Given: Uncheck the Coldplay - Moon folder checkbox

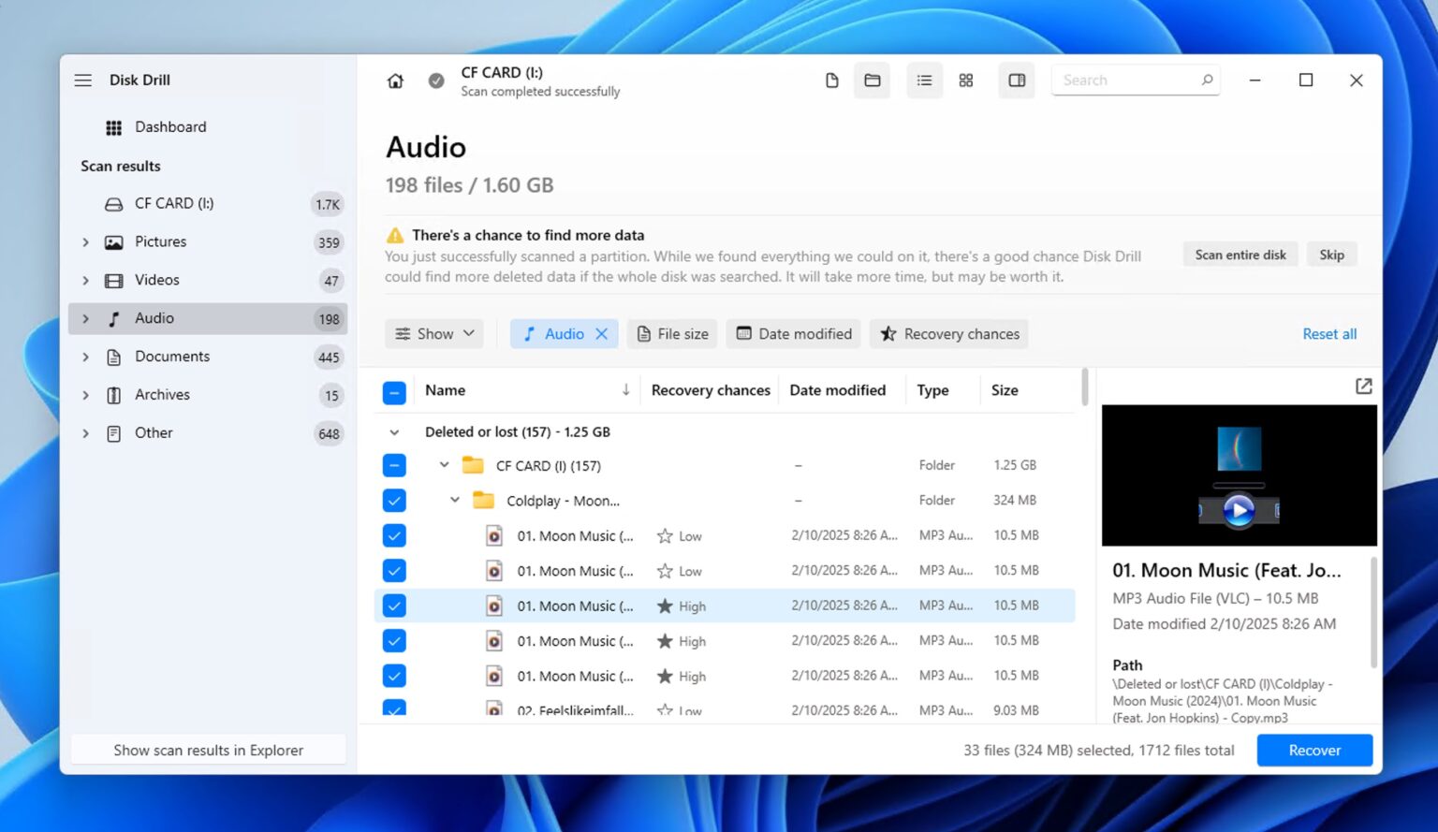Looking at the screenshot, I should (x=394, y=500).
